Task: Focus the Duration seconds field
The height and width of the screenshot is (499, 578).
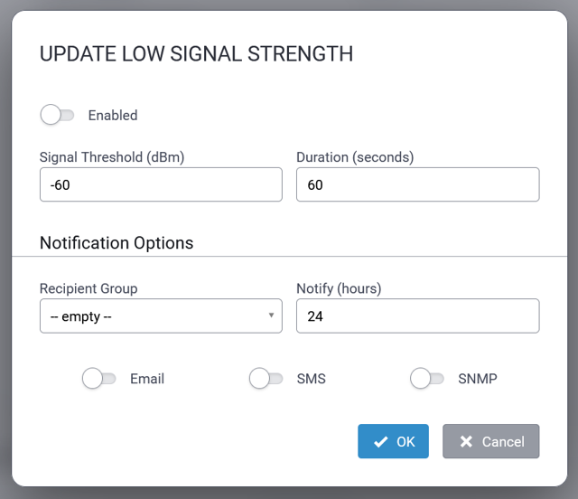Action: tap(417, 184)
